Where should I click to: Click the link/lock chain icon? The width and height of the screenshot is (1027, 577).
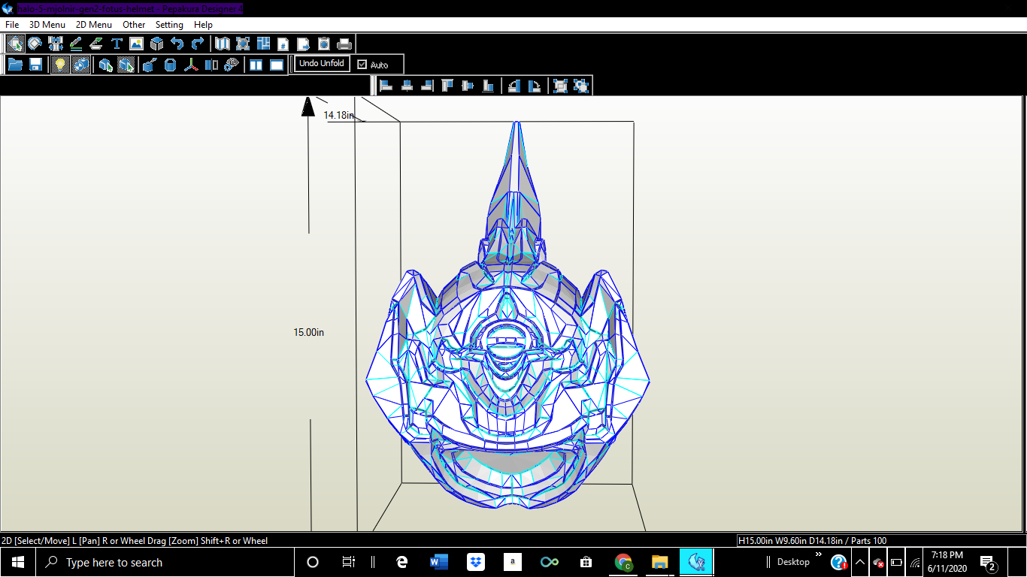coord(232,65)
